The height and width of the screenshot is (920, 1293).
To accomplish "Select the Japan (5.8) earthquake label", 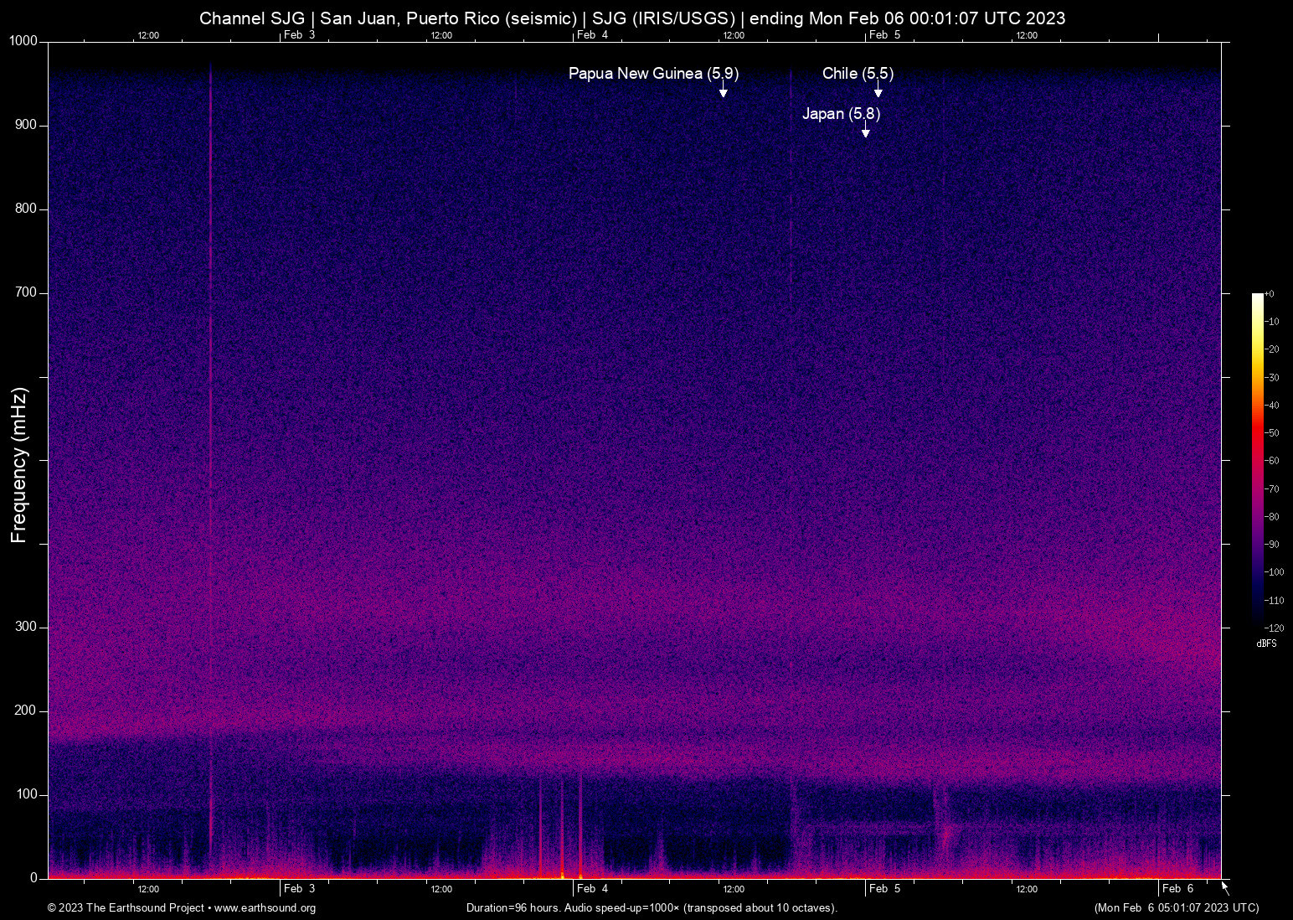I will coord(841,114).
